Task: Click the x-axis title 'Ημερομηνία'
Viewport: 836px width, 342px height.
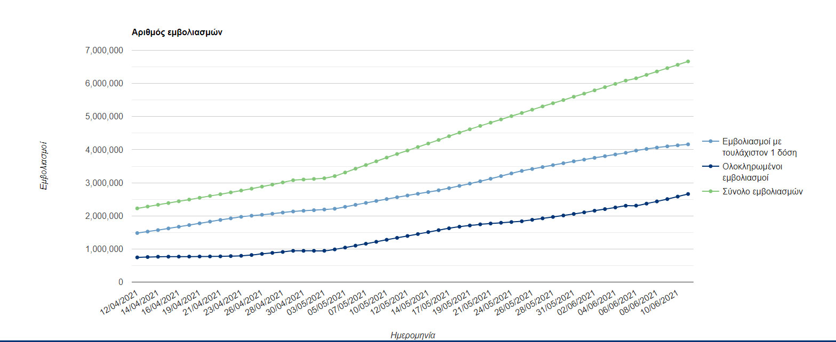Action: (412, 335)
